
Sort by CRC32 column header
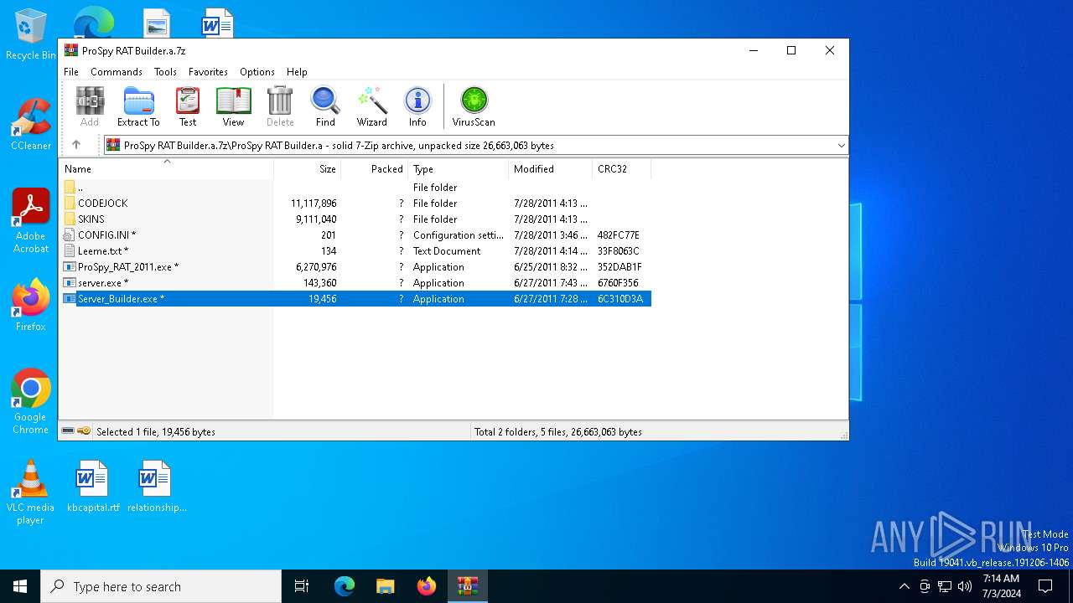[x=622, y=169]
